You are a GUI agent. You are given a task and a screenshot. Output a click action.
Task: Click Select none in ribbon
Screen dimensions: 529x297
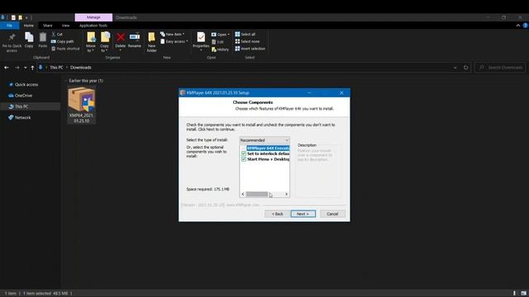click(247, 41)
